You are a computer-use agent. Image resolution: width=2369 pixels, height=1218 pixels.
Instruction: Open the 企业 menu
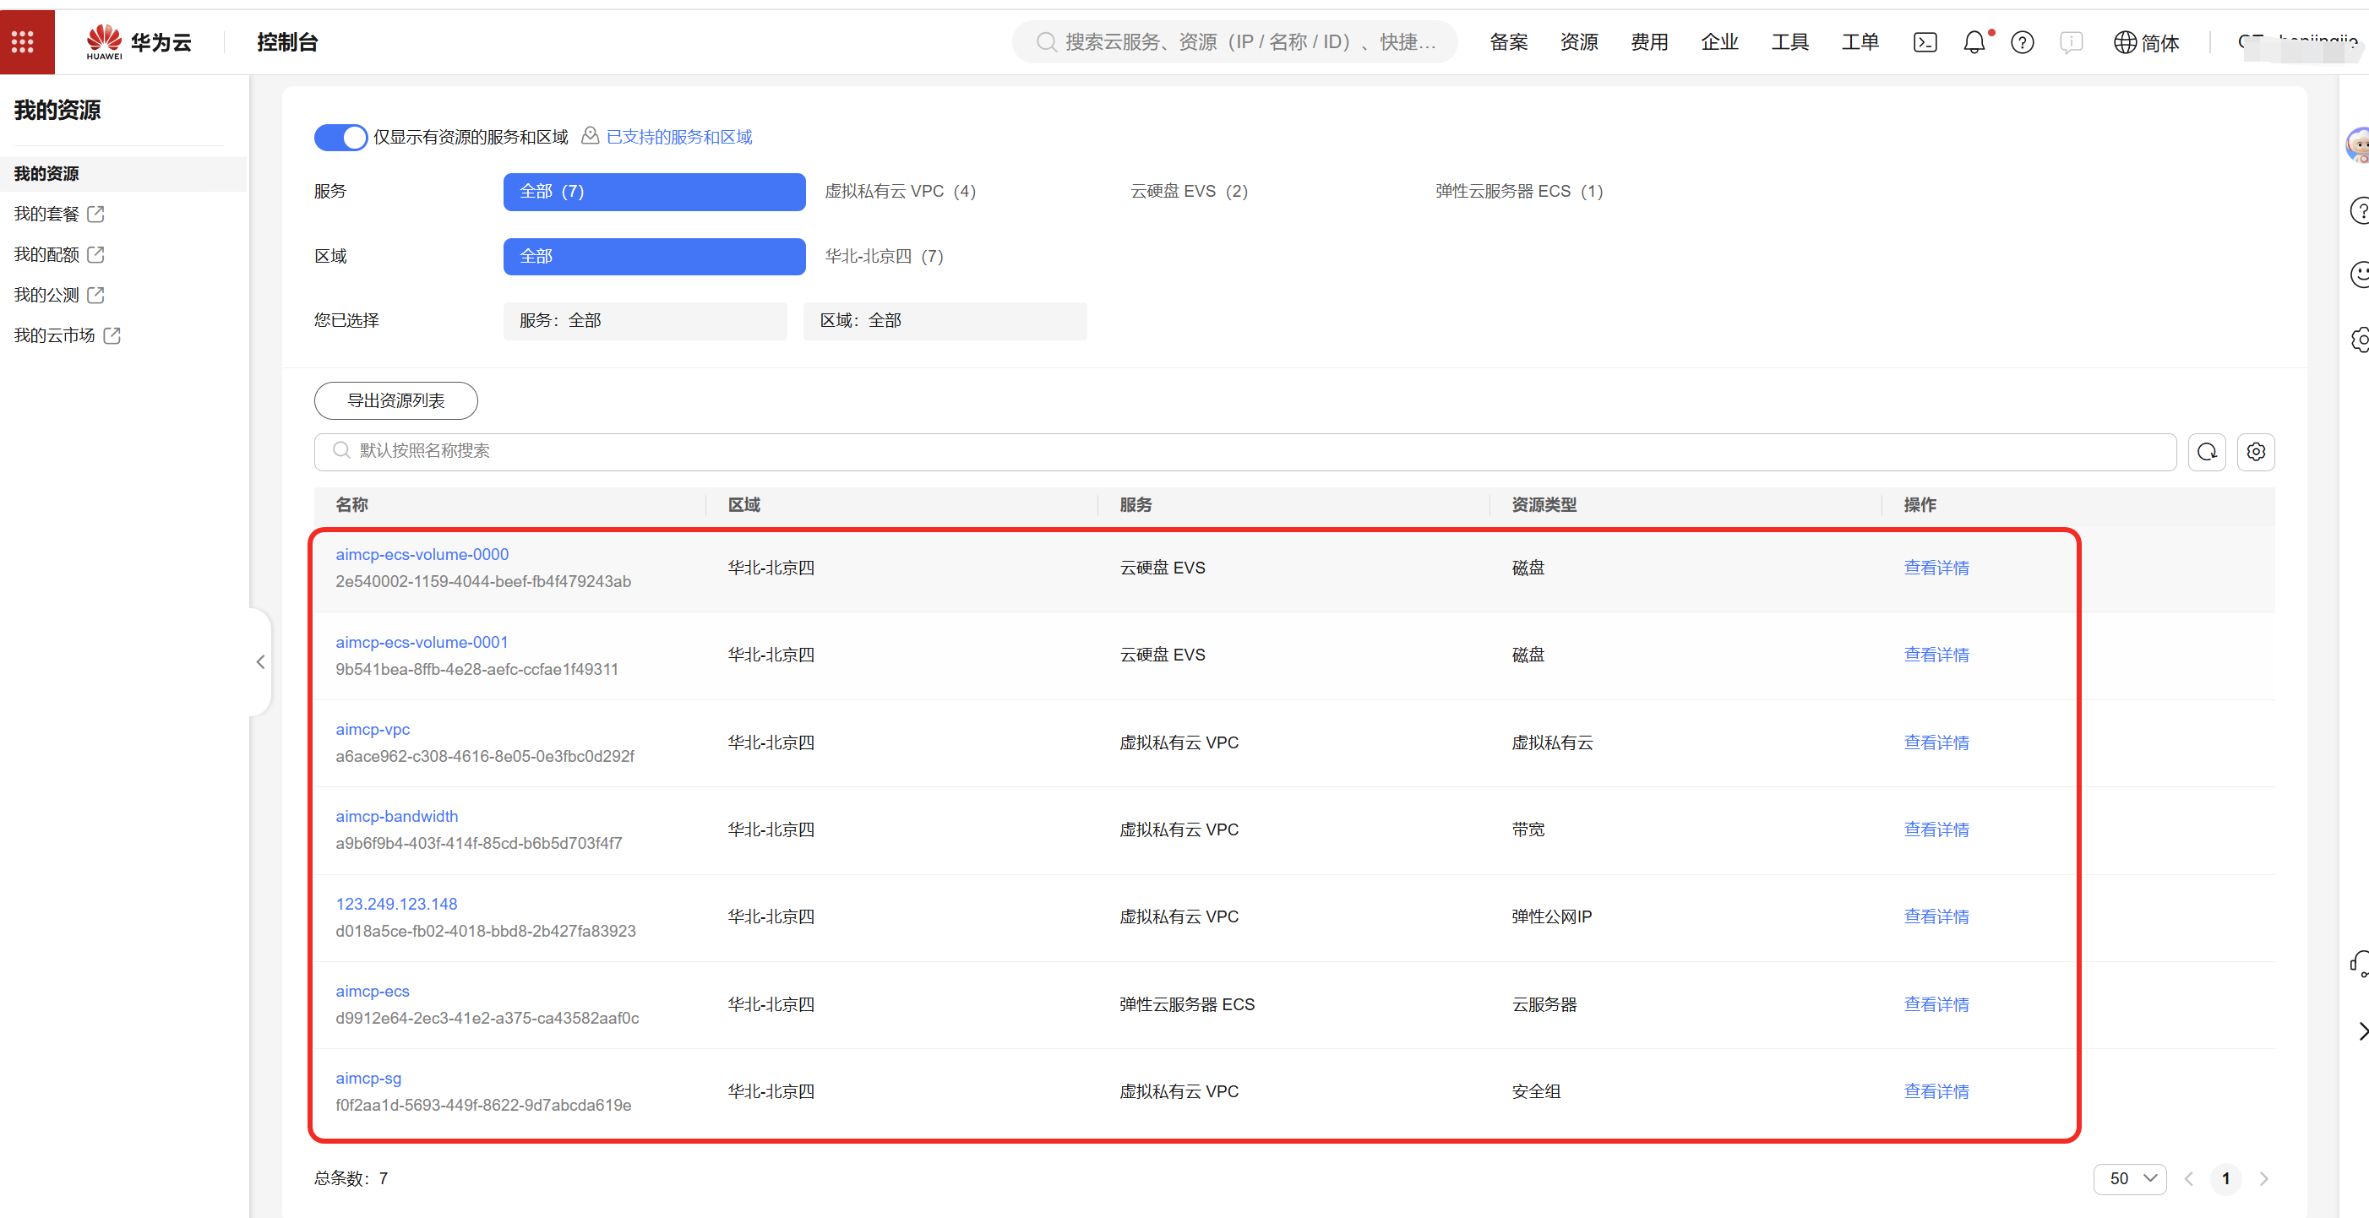point(1720,42)
